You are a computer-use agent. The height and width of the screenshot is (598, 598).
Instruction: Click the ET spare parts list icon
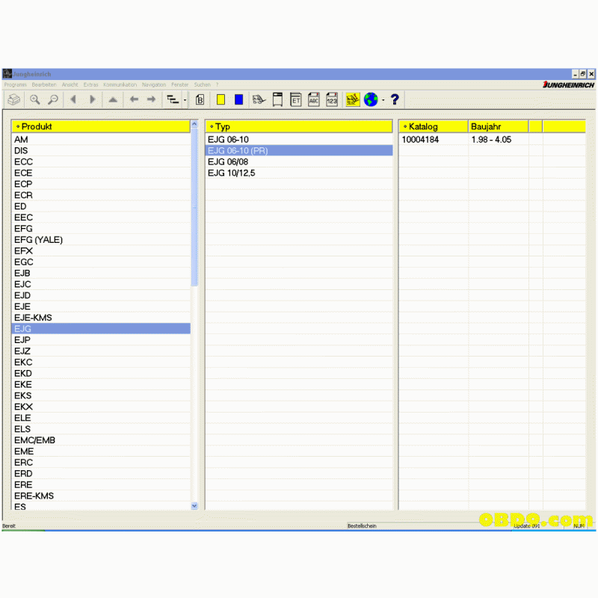(x=295, y=100)
